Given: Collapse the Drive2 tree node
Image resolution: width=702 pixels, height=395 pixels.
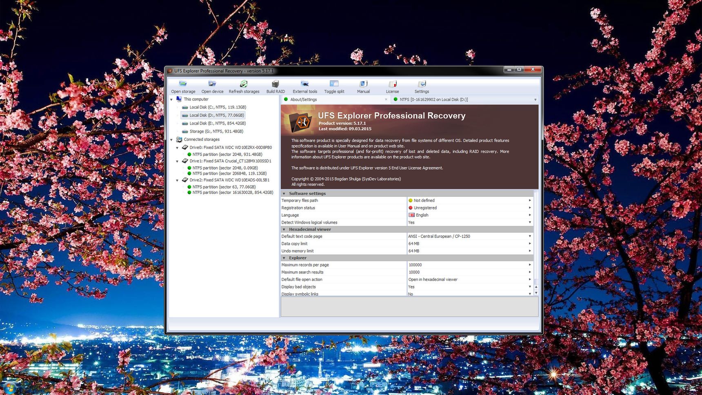Looking at the screenshot, I should click(178, 180).
